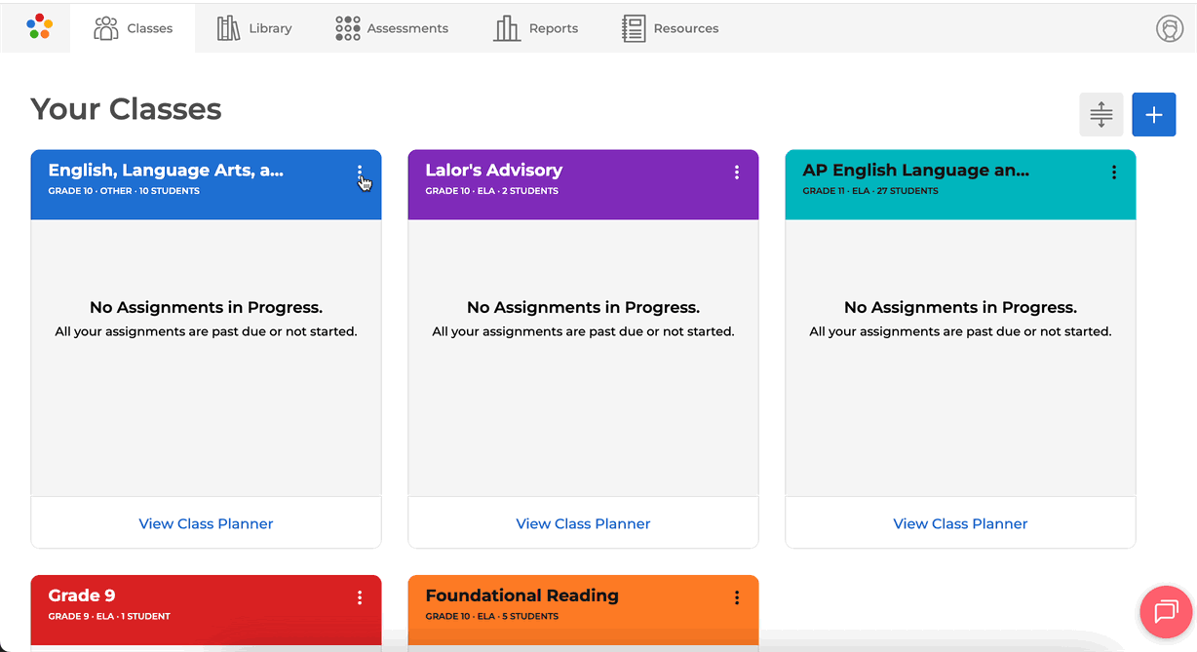
Task: View Class Planner for English, Language Arts
Action: coord(206,523)
